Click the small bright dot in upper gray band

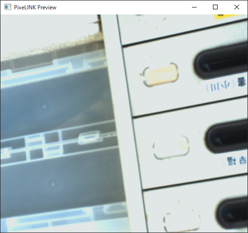(x=44, y=106)
